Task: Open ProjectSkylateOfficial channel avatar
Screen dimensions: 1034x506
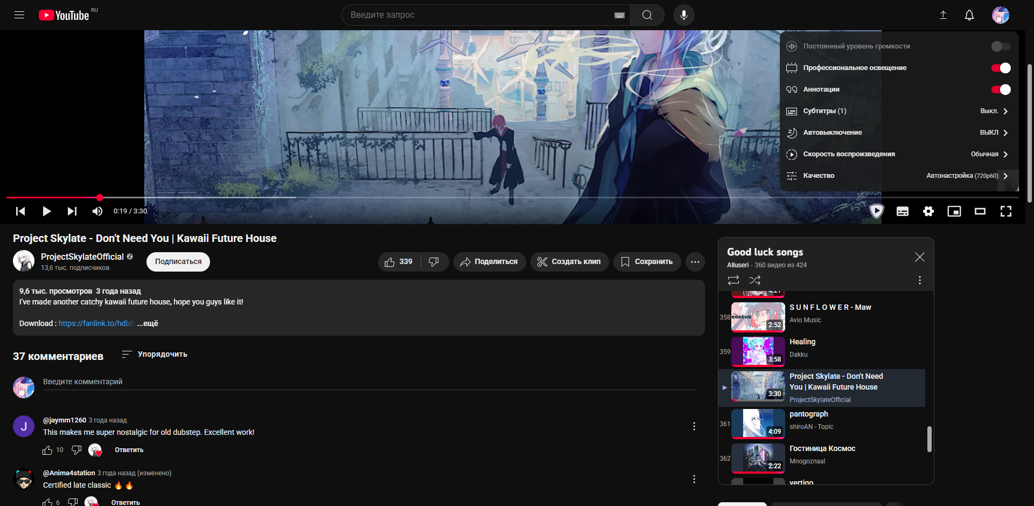Action: click(x=24, y=261)
